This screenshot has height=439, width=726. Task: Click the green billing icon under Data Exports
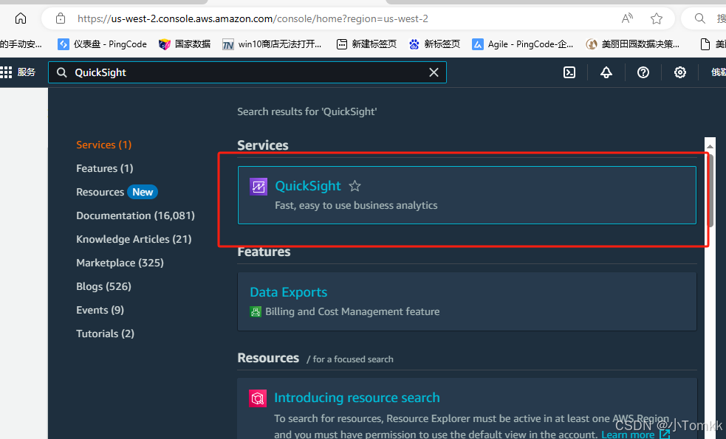pyautogui.click(x=256, y=311)
